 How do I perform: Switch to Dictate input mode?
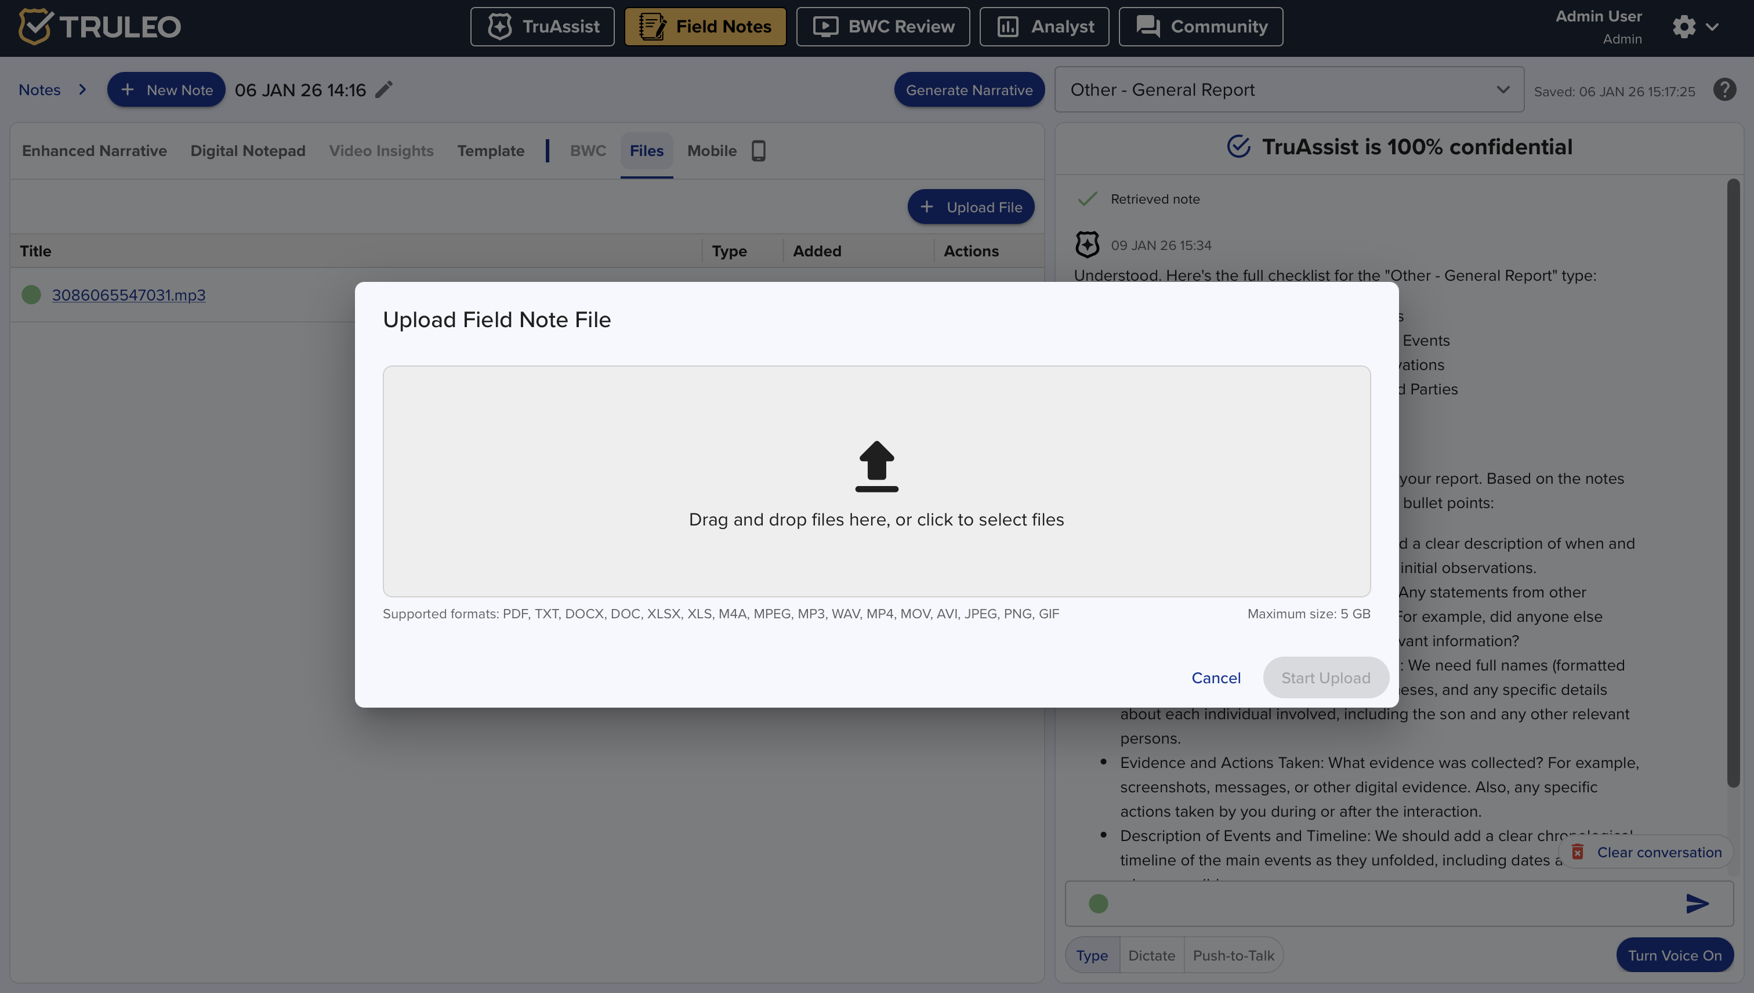(x=1151, y=955)
